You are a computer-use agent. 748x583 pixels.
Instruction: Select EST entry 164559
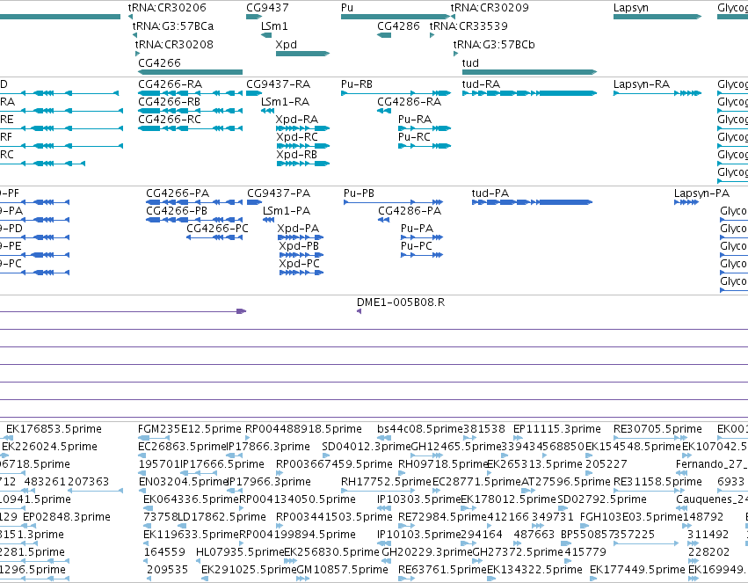[x=164, y=552]
